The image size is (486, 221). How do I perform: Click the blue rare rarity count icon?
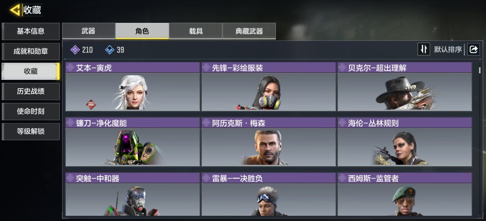[110, 50]
